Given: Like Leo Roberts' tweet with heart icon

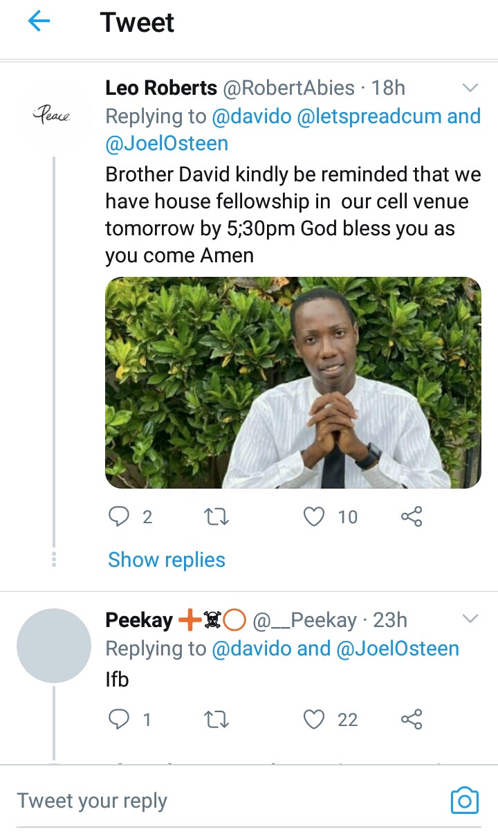Looking at the screenshot, I should 314,516.
